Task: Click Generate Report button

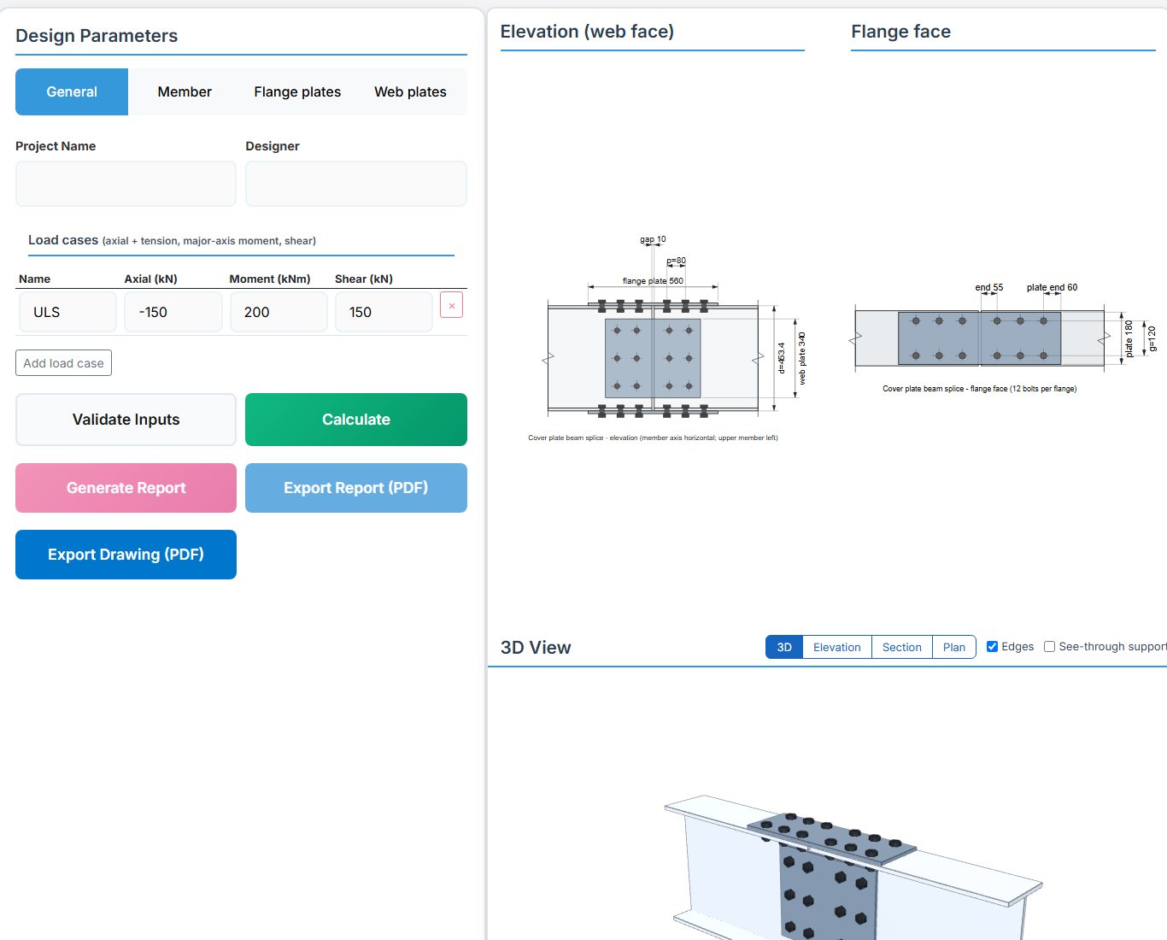Action: point(126,488)
